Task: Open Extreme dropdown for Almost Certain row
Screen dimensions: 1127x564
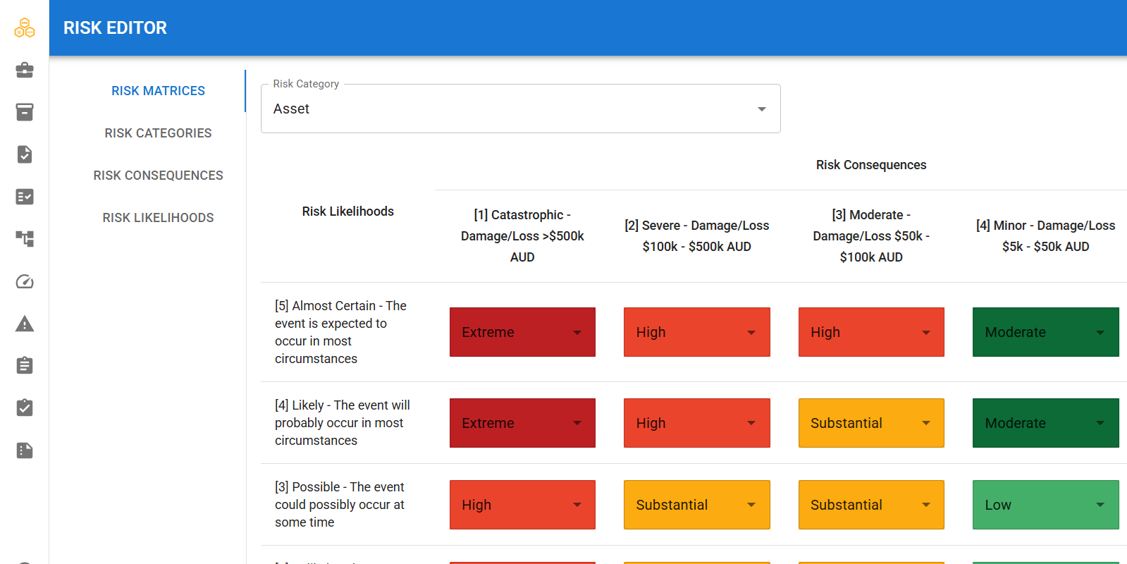Action: coord(522,332)
